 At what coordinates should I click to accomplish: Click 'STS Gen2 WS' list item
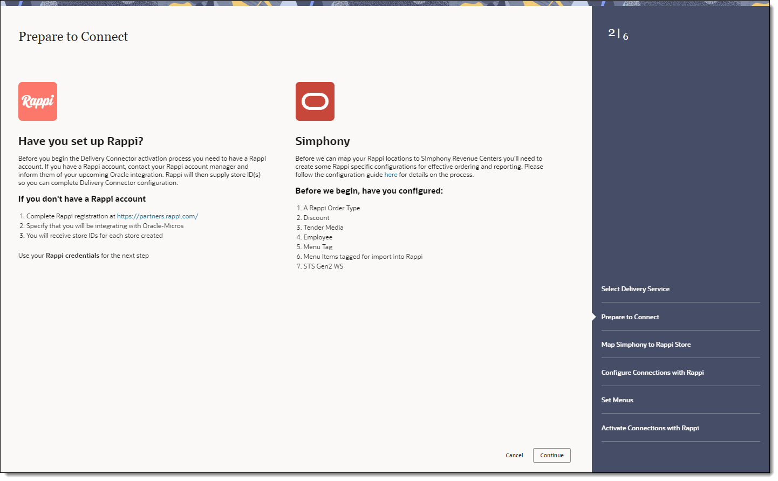point(323,266)
